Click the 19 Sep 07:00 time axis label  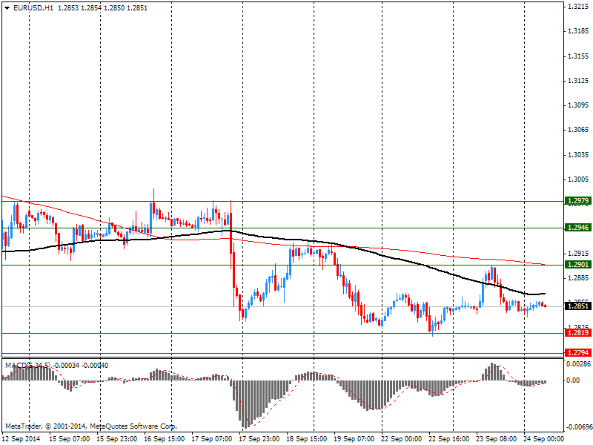[354, 439]
